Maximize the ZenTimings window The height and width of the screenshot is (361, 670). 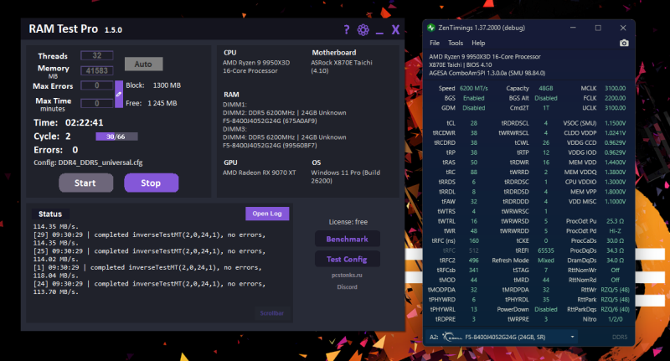click(x=598, y=28)
